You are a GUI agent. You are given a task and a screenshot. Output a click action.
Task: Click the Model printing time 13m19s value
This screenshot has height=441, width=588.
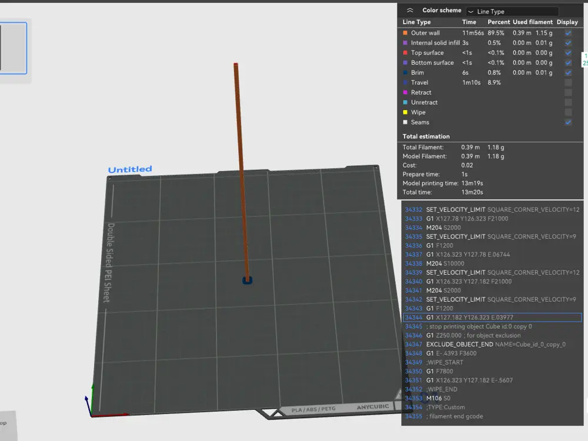[x=472, y=183]
